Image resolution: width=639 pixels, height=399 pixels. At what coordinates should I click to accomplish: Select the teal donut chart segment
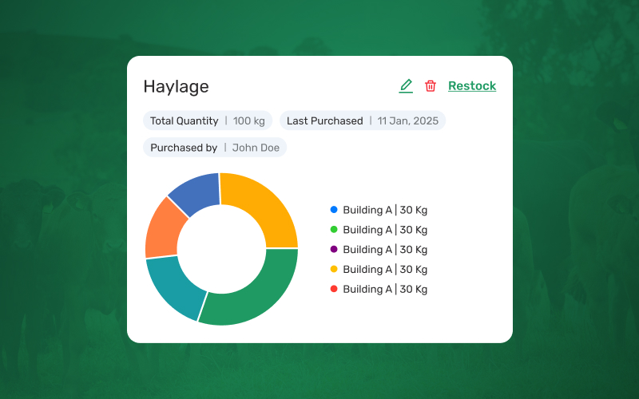(169, 284)
